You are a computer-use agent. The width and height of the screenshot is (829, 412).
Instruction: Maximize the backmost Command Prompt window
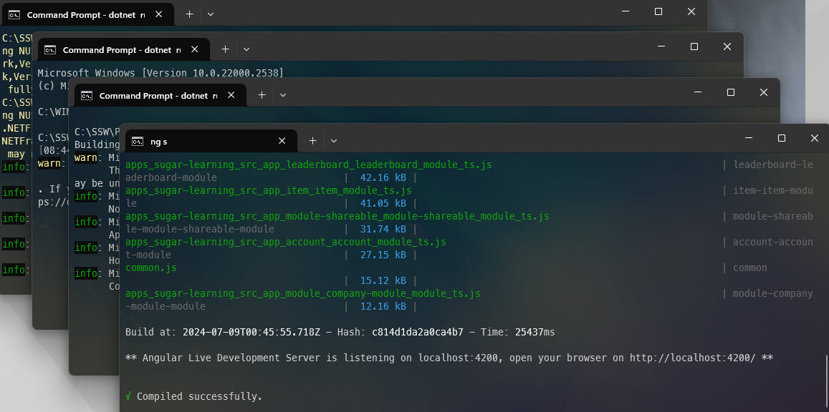pyautogui.click(x=658, y=11)
